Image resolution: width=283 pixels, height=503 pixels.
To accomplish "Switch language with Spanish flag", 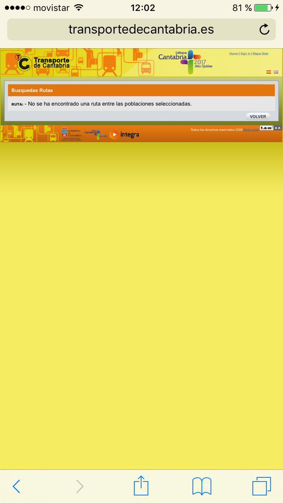I will pyautogui.click(x=269, y=72).
